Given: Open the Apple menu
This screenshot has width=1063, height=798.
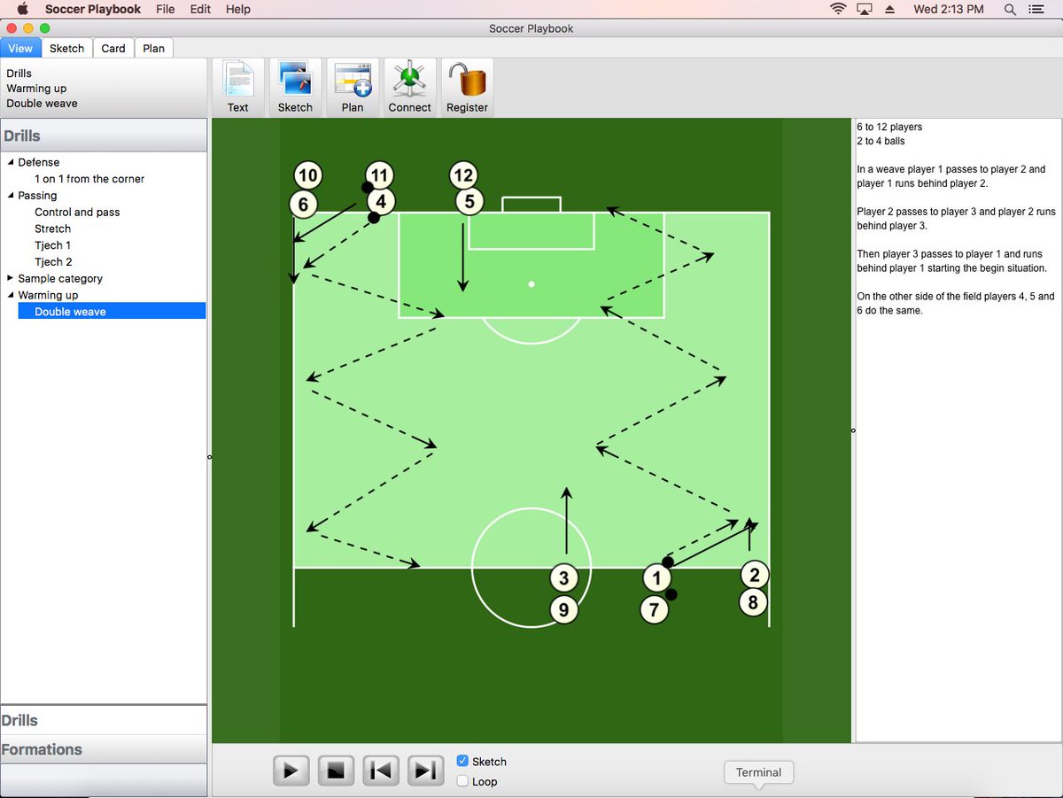Looking at the screenshot, I should pos(22,9).
